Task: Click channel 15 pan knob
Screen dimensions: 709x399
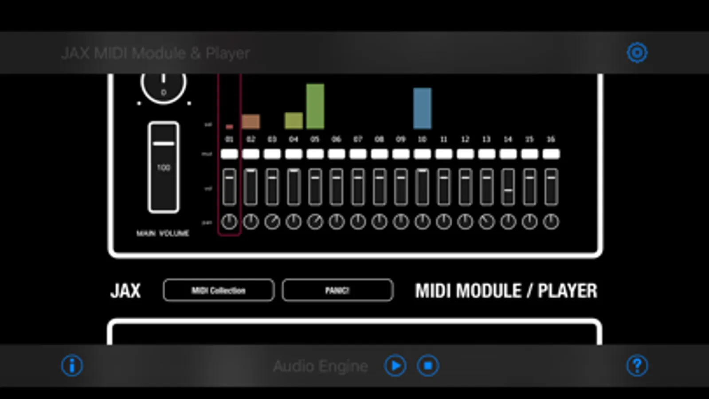Action: pos(529,222)
